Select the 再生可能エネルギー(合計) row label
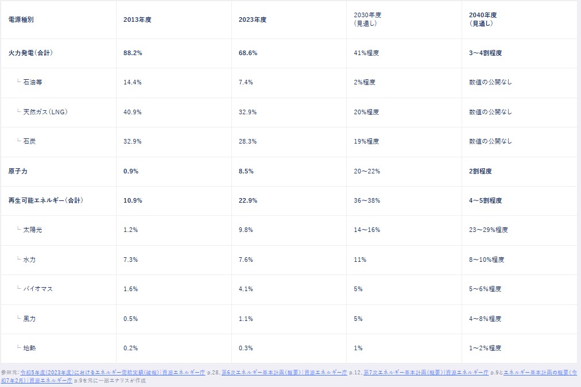This screenshot has width=581, height=387. coord(45,200)
